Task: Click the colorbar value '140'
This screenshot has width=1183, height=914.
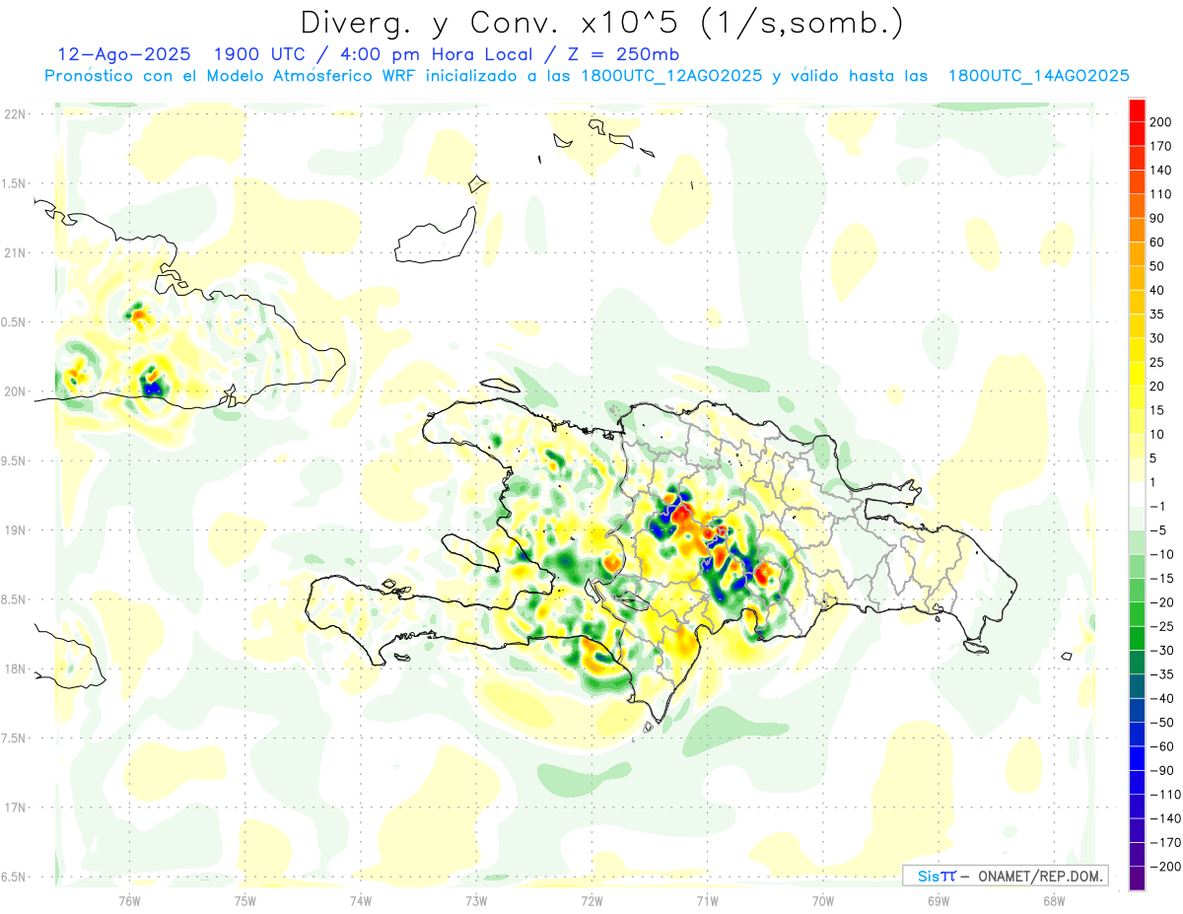Action: tap(1160, 171)
